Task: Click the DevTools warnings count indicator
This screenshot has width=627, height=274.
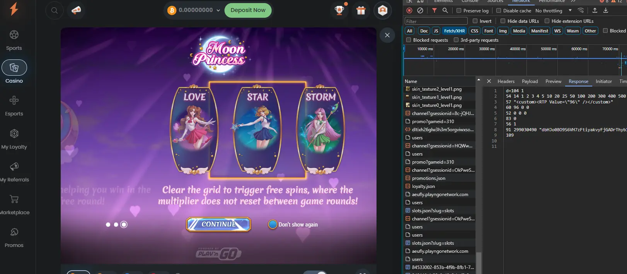Action: click(x=617, y=1)
